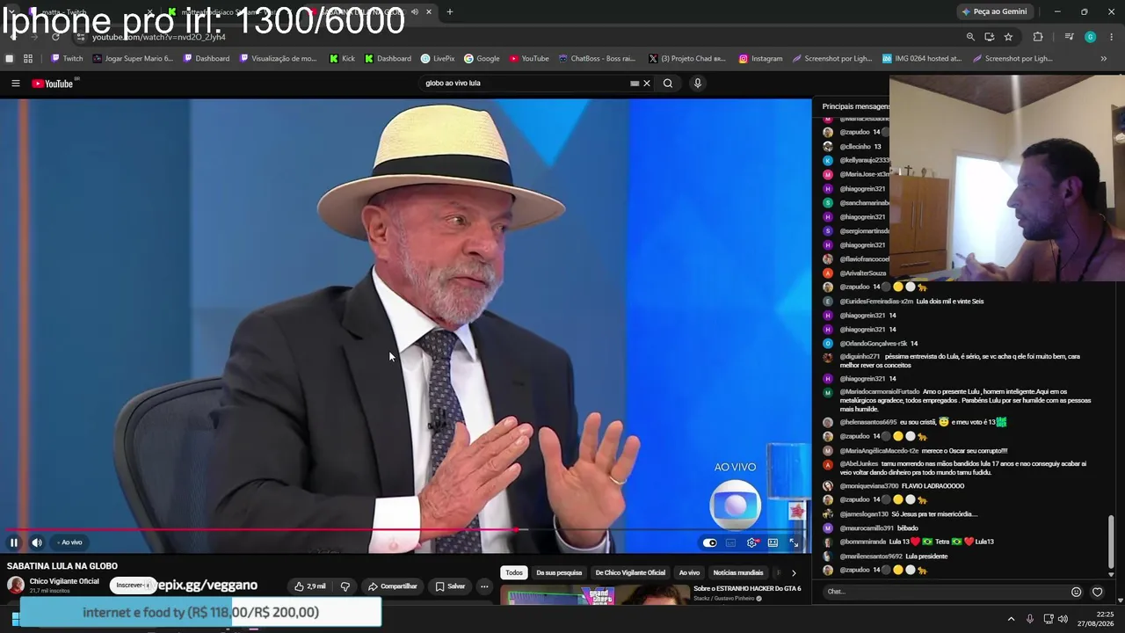This screenshot has height=633, width=1125.
Task: Open the bookmarks apps grid icon
Action: (28, 59)
